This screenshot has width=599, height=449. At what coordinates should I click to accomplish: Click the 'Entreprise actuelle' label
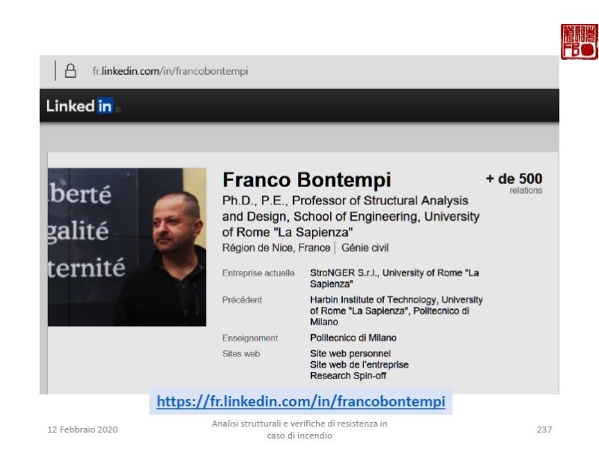(258, 273)
